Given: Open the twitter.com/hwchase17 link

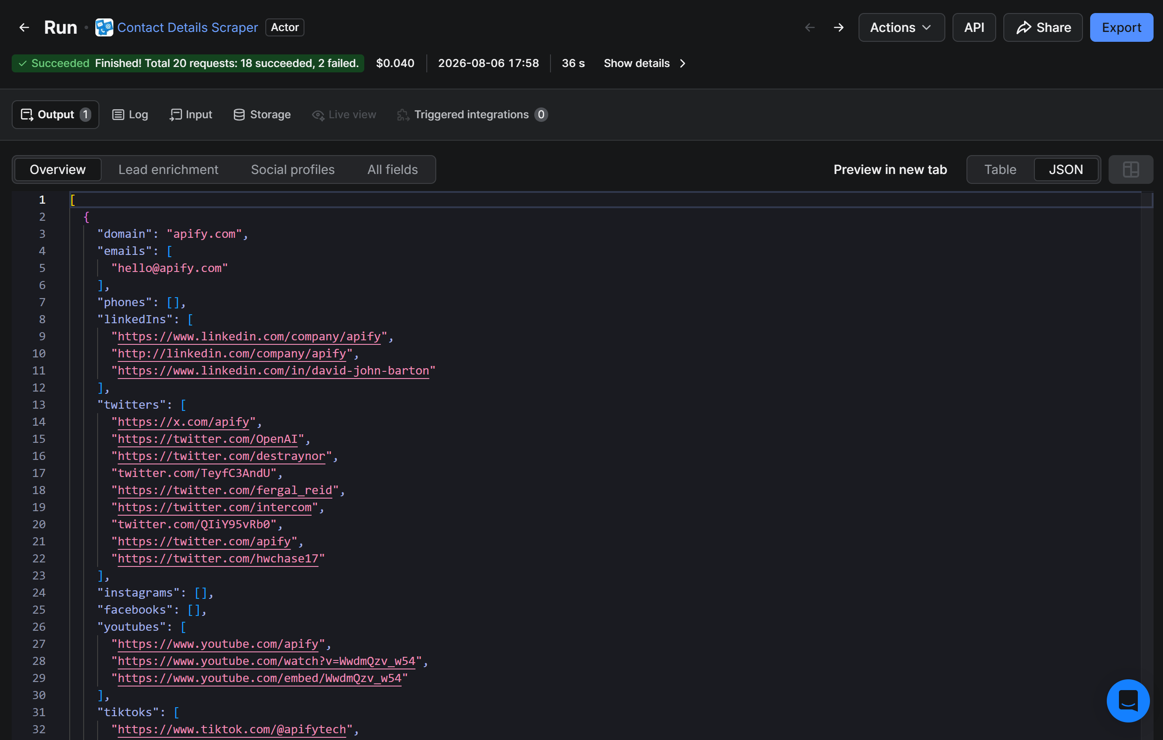Looking at the screenshot, I should 218,558.
